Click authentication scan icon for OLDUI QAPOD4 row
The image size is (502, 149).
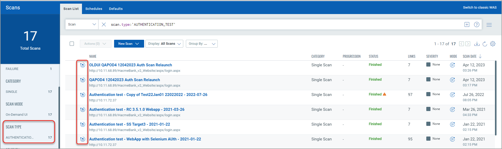click(82, 65)
